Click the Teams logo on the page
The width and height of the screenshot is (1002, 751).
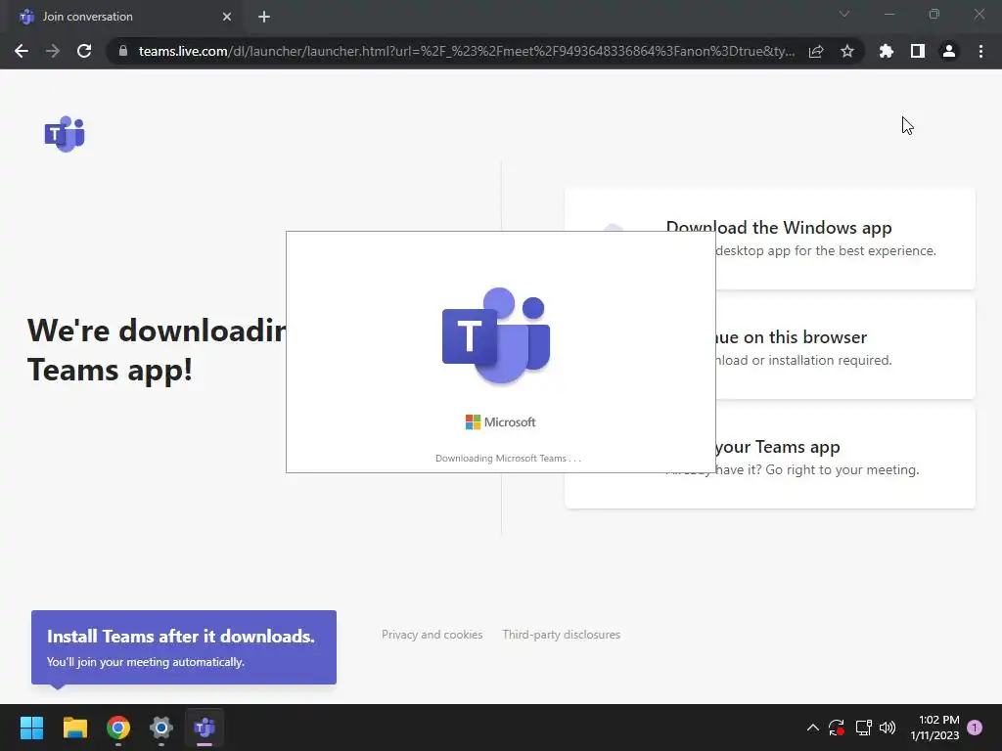click(65, 134)
